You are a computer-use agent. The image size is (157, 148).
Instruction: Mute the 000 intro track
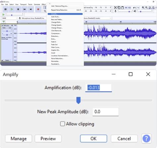coord(4,28)
